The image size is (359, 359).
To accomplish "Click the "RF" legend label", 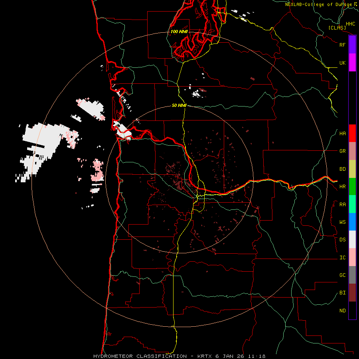I will pos(342,45).
